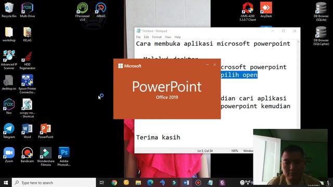Open Notepad's File menu
Viewport: 333px width, 187px height.
click(138, 37)
